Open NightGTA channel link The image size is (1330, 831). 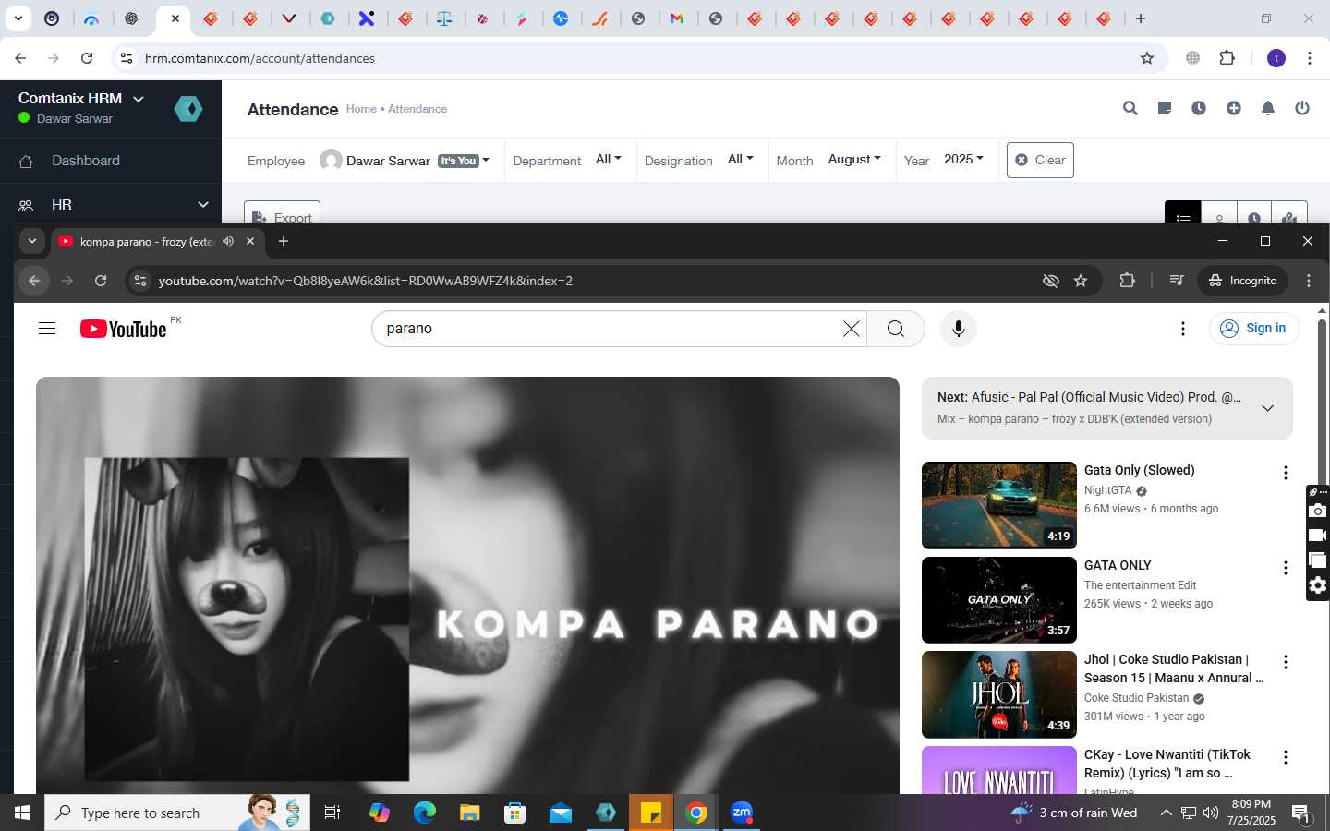click(x=1107, y=490)
